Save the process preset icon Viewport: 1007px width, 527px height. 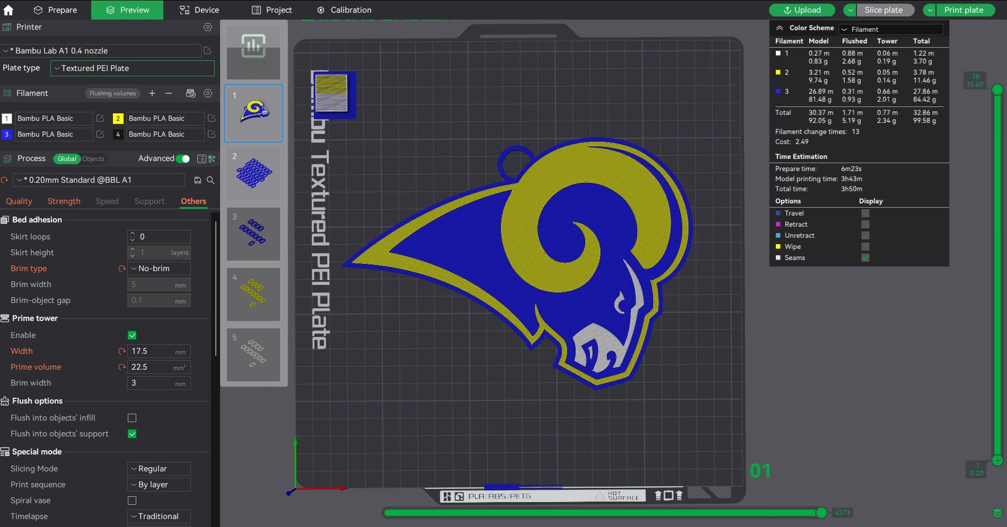click(x=198, y=180)
